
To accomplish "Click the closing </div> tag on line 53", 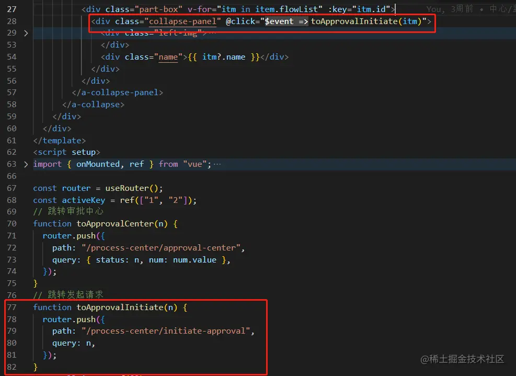I will coord(115,45).
